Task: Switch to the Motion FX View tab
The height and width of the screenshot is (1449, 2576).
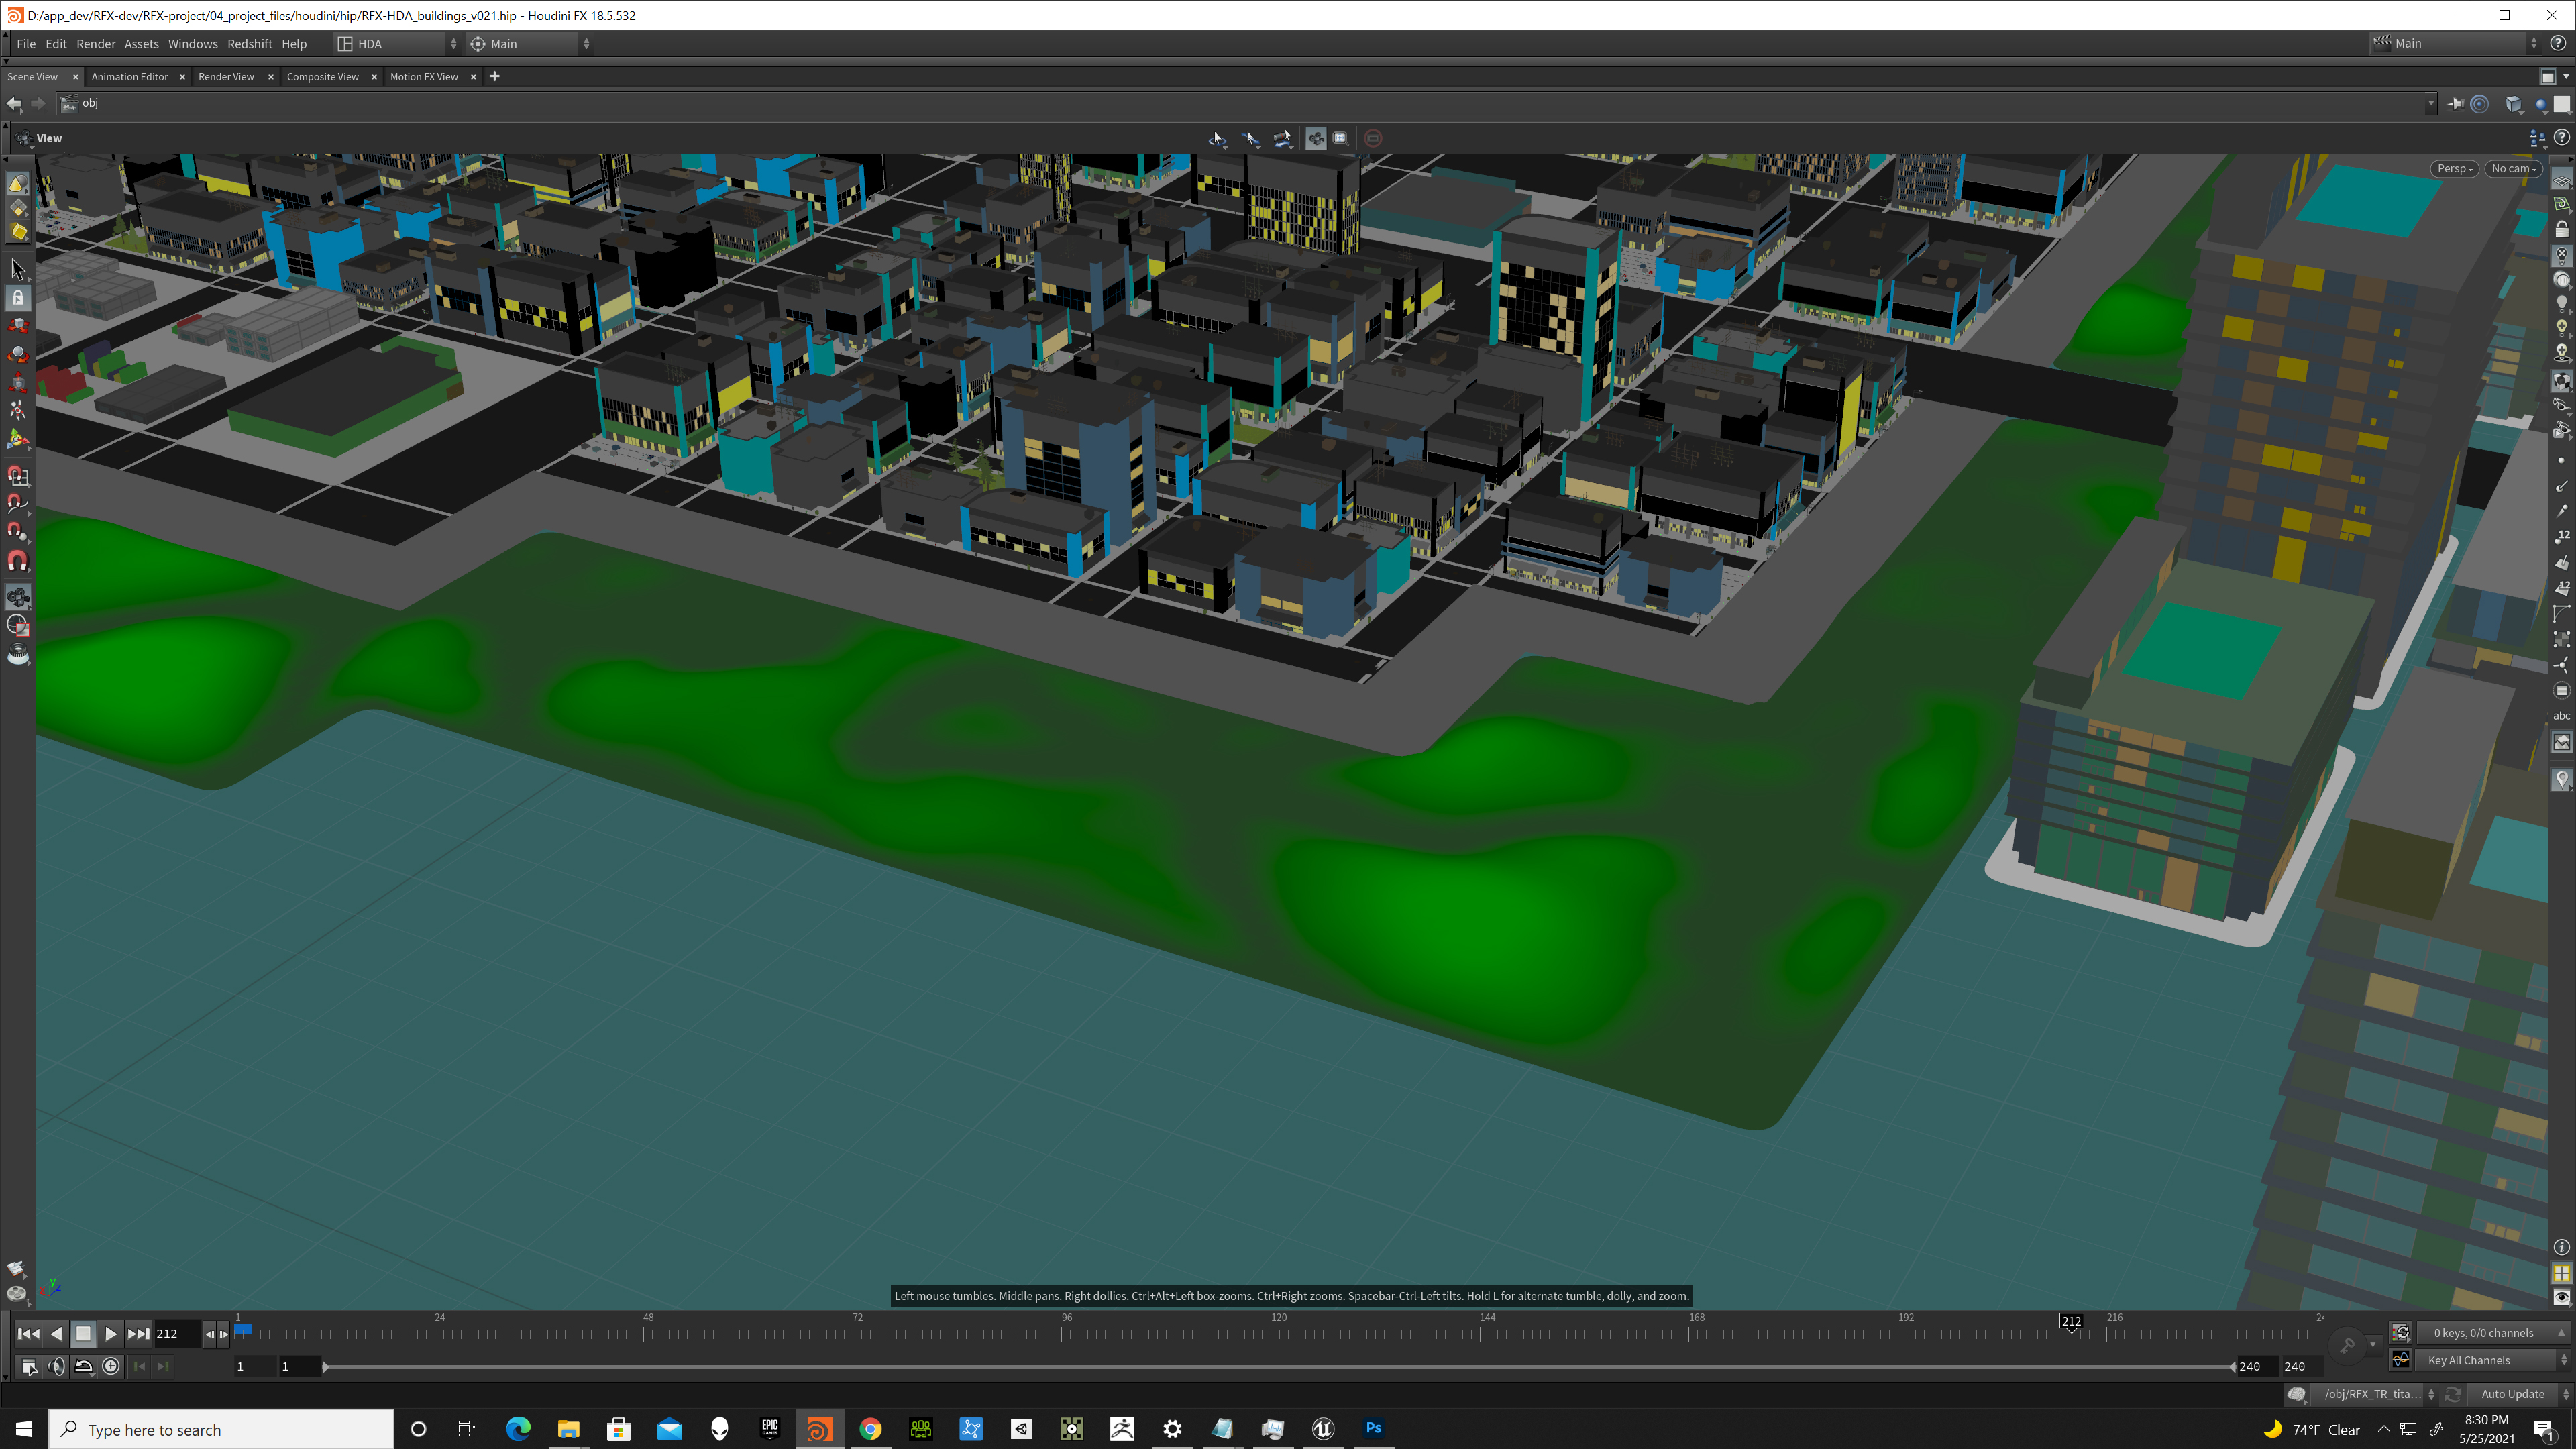Action: coord(424,77)
